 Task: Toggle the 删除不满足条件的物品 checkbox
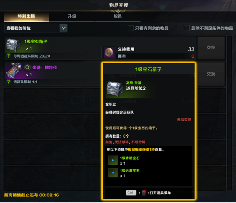point(187,28)
